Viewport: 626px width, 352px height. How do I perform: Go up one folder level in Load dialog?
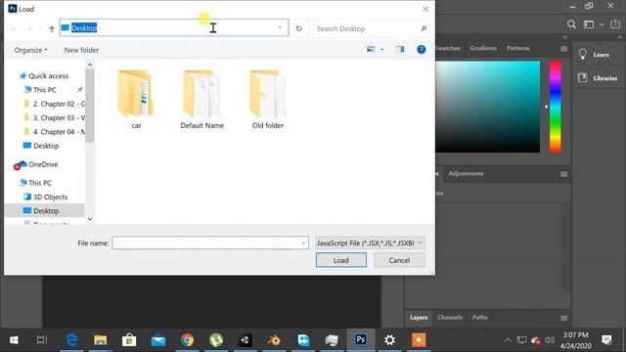(52, 28)
